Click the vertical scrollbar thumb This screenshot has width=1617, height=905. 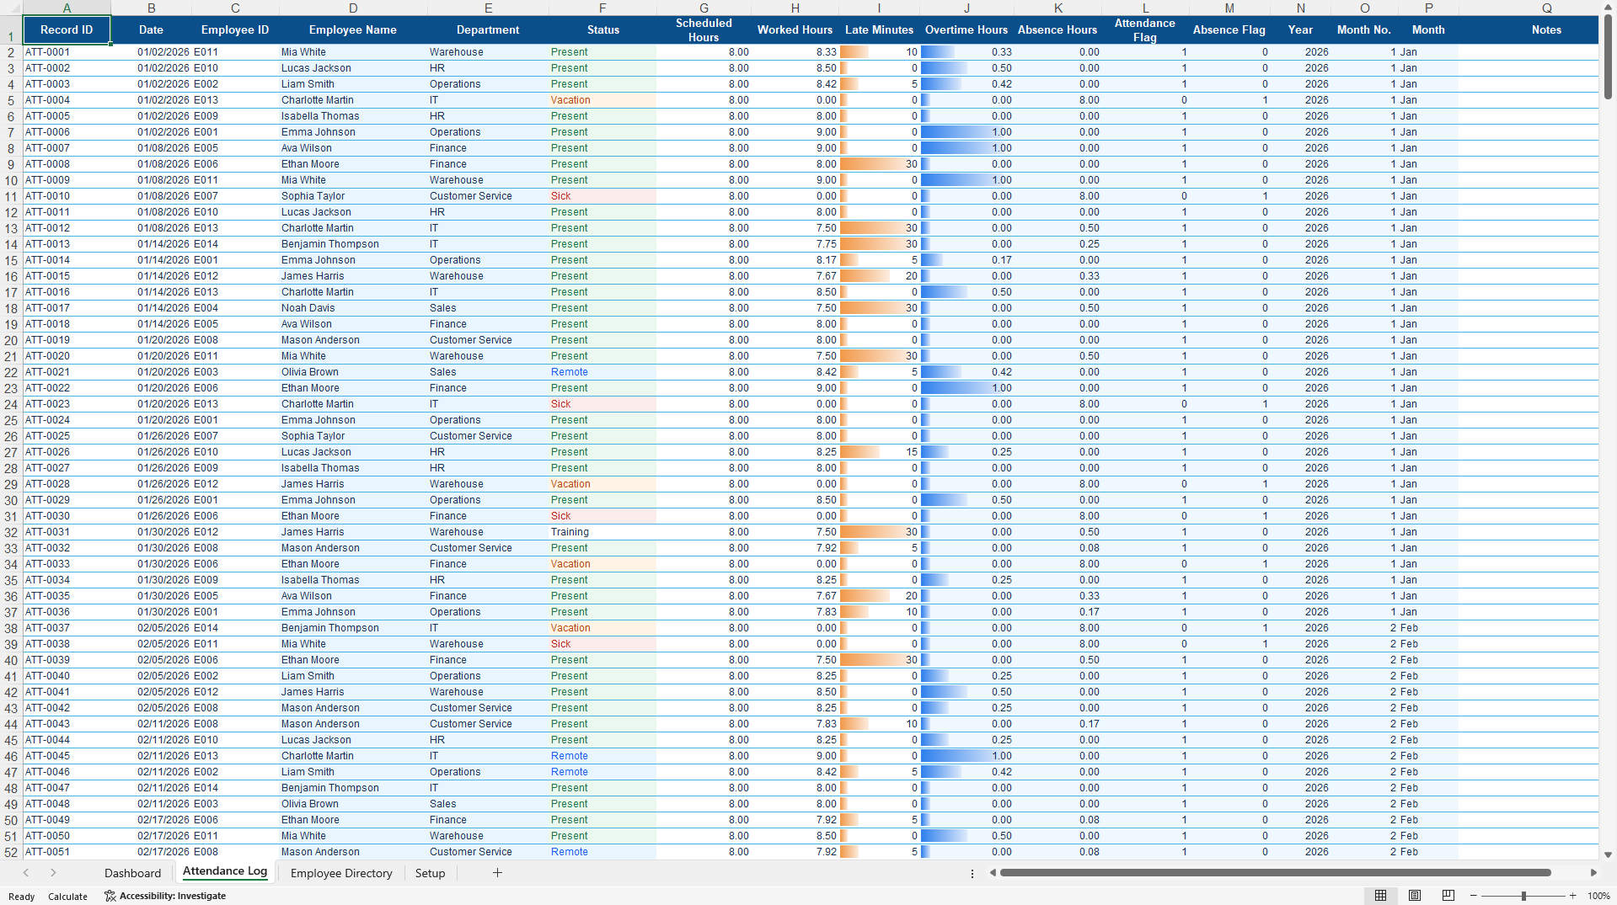(1609, 57)
